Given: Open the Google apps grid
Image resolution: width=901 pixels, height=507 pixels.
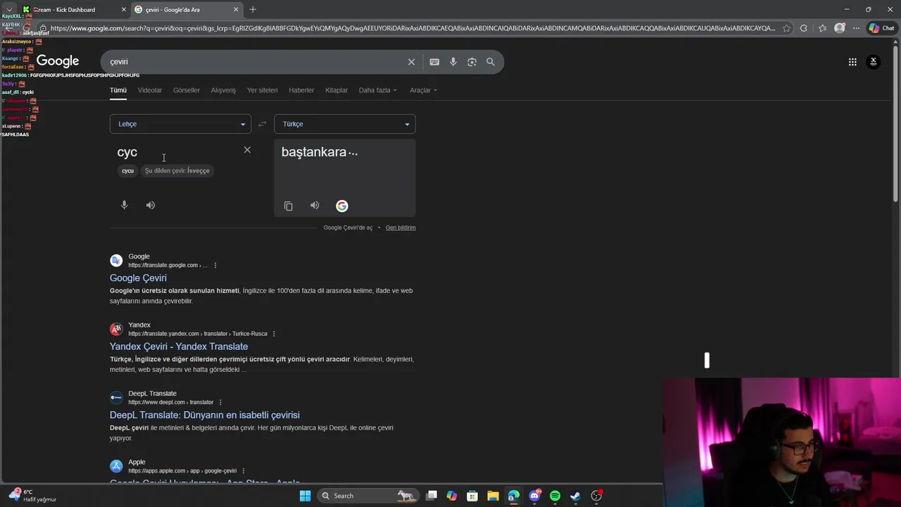Looking at the screenshot, I should [852, 62].
